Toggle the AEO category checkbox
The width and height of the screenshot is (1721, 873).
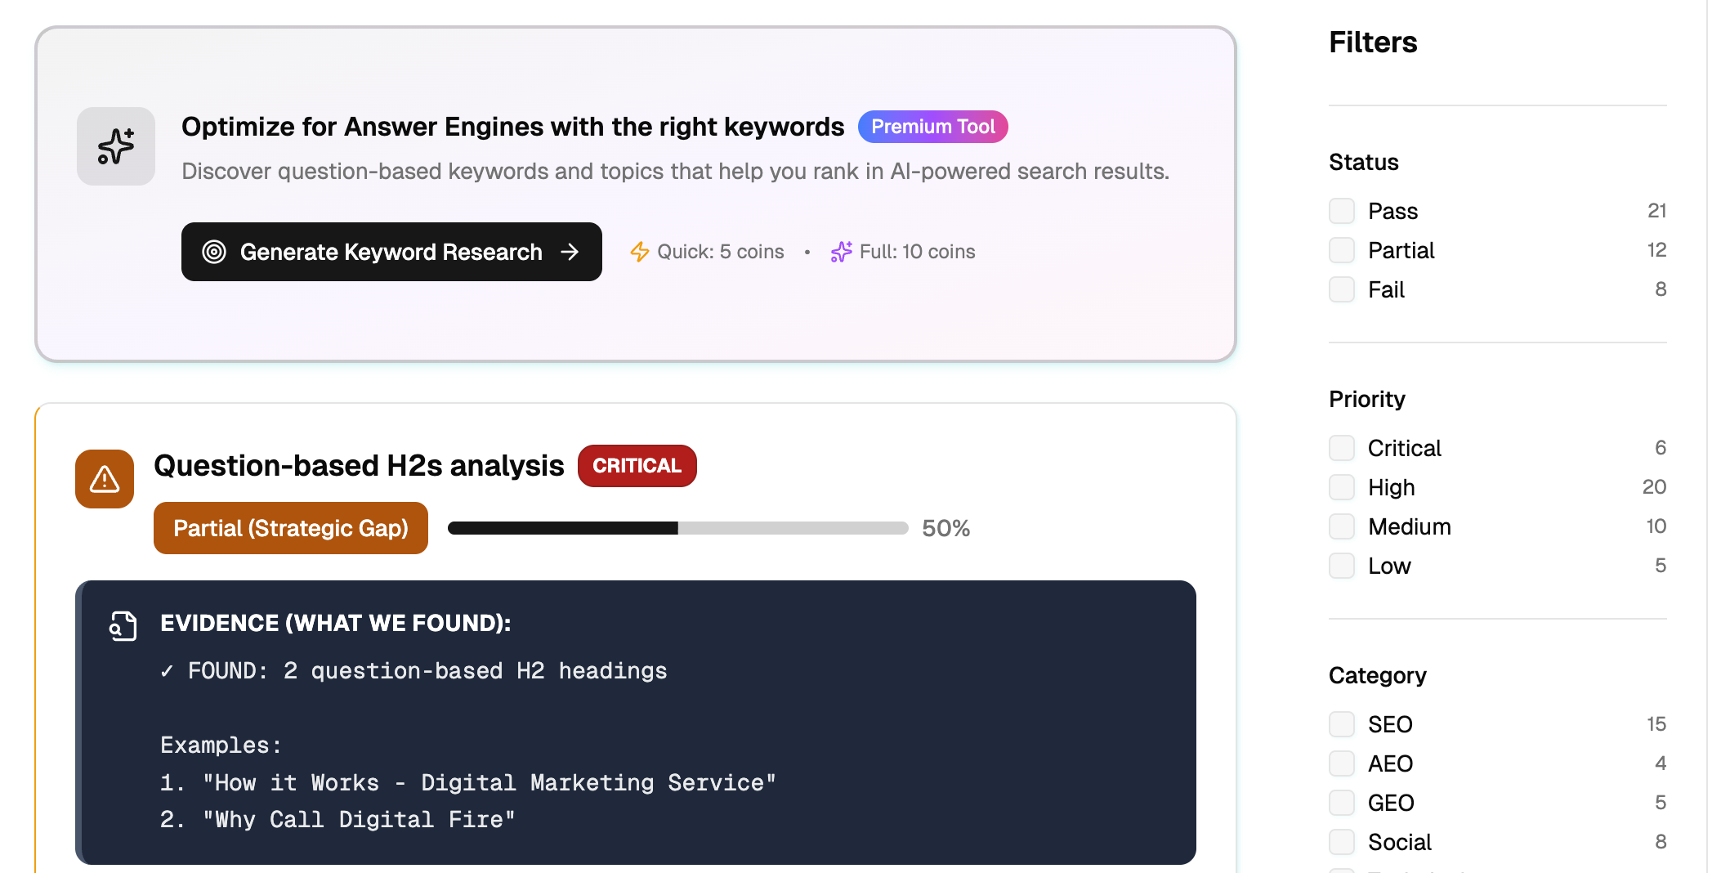pyautogui.click(x=1342, y=763)
